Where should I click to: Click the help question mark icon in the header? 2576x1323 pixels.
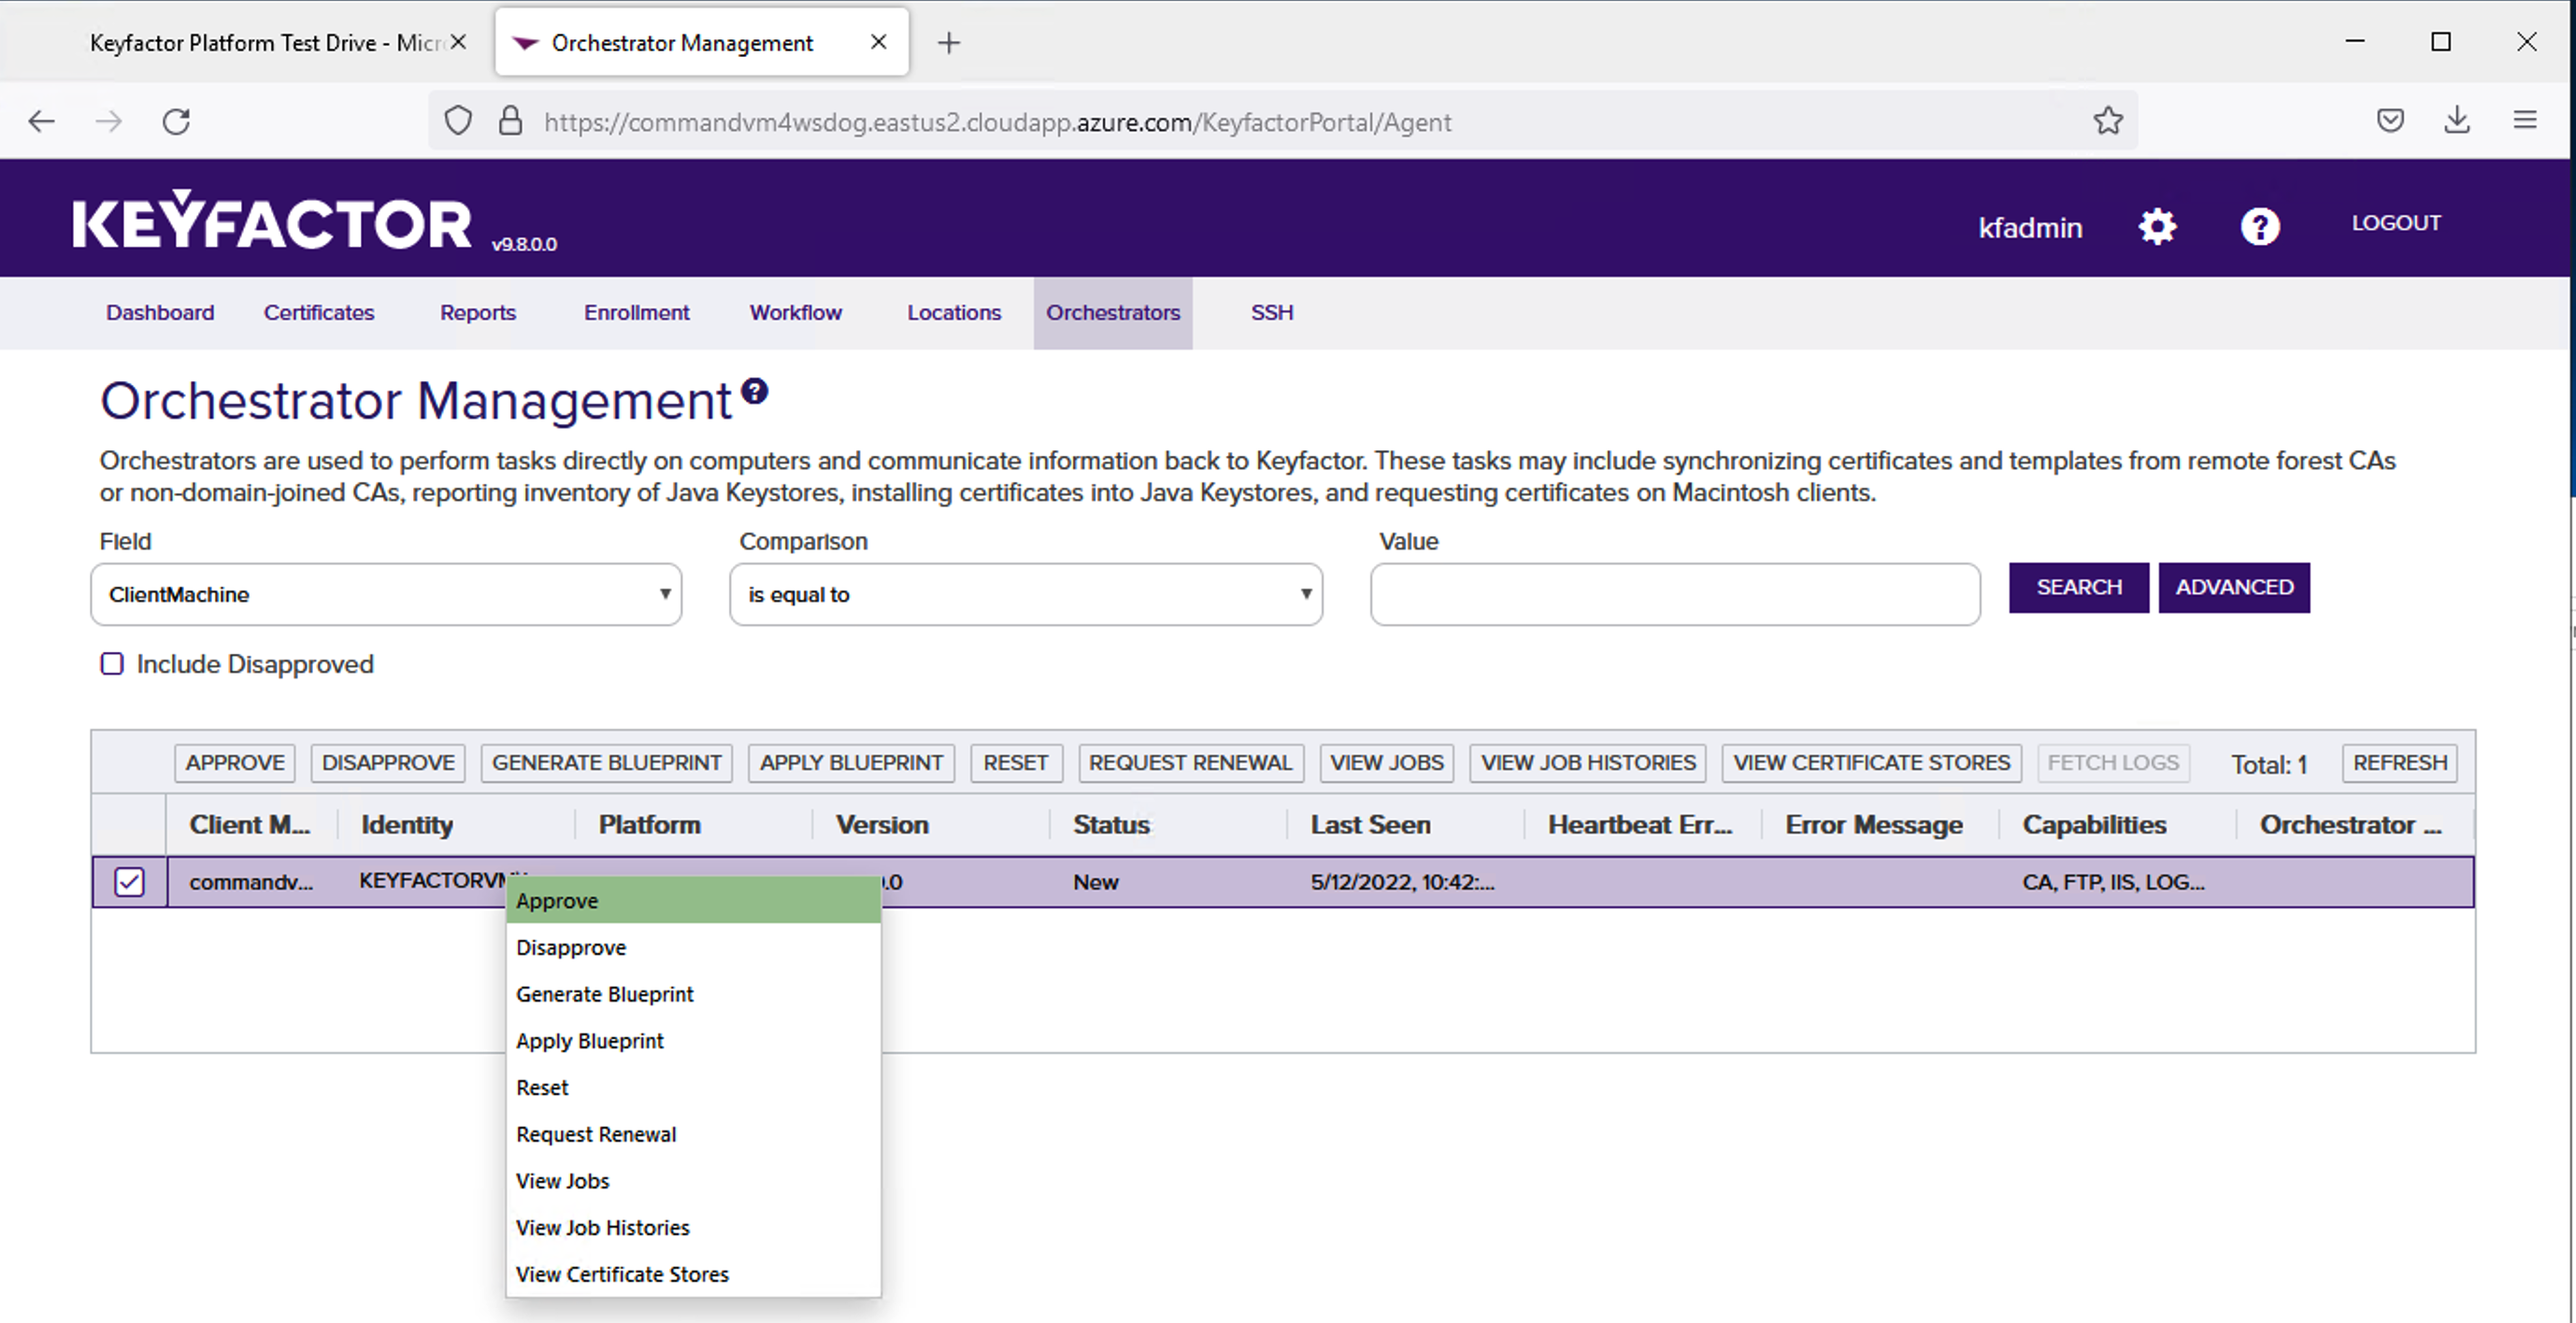tap(2259, 226)
